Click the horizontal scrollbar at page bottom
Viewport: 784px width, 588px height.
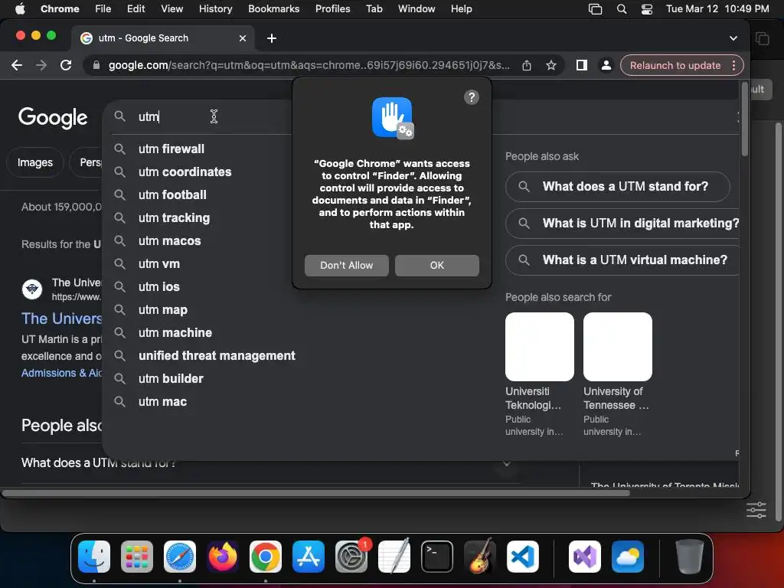click(x=316, y=493)
